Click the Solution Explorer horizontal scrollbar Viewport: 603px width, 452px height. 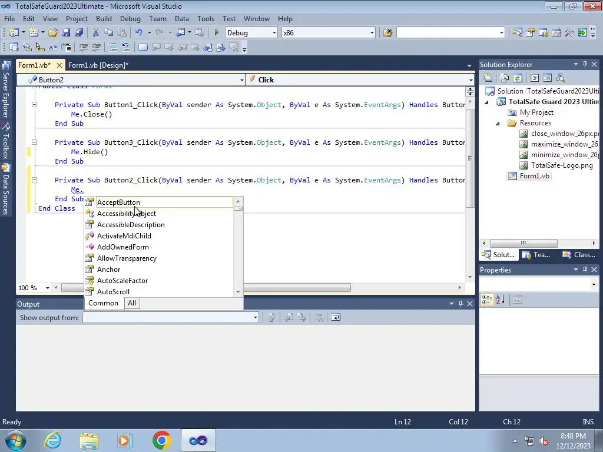point(524,243)
